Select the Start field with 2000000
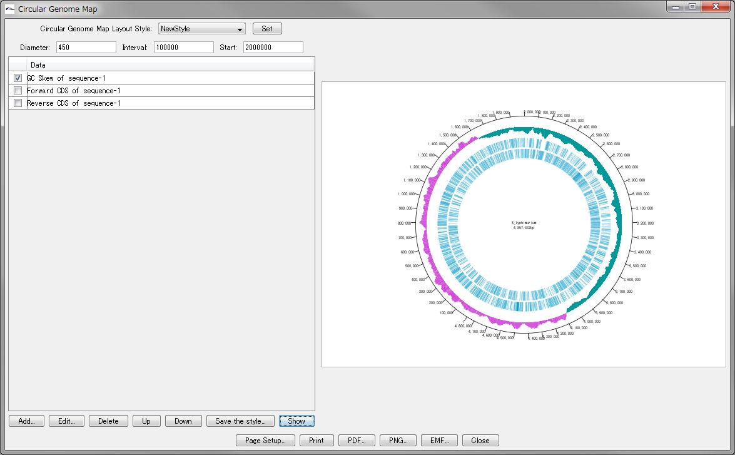Viewport: 735px width, 455px height. click(273, 48)
